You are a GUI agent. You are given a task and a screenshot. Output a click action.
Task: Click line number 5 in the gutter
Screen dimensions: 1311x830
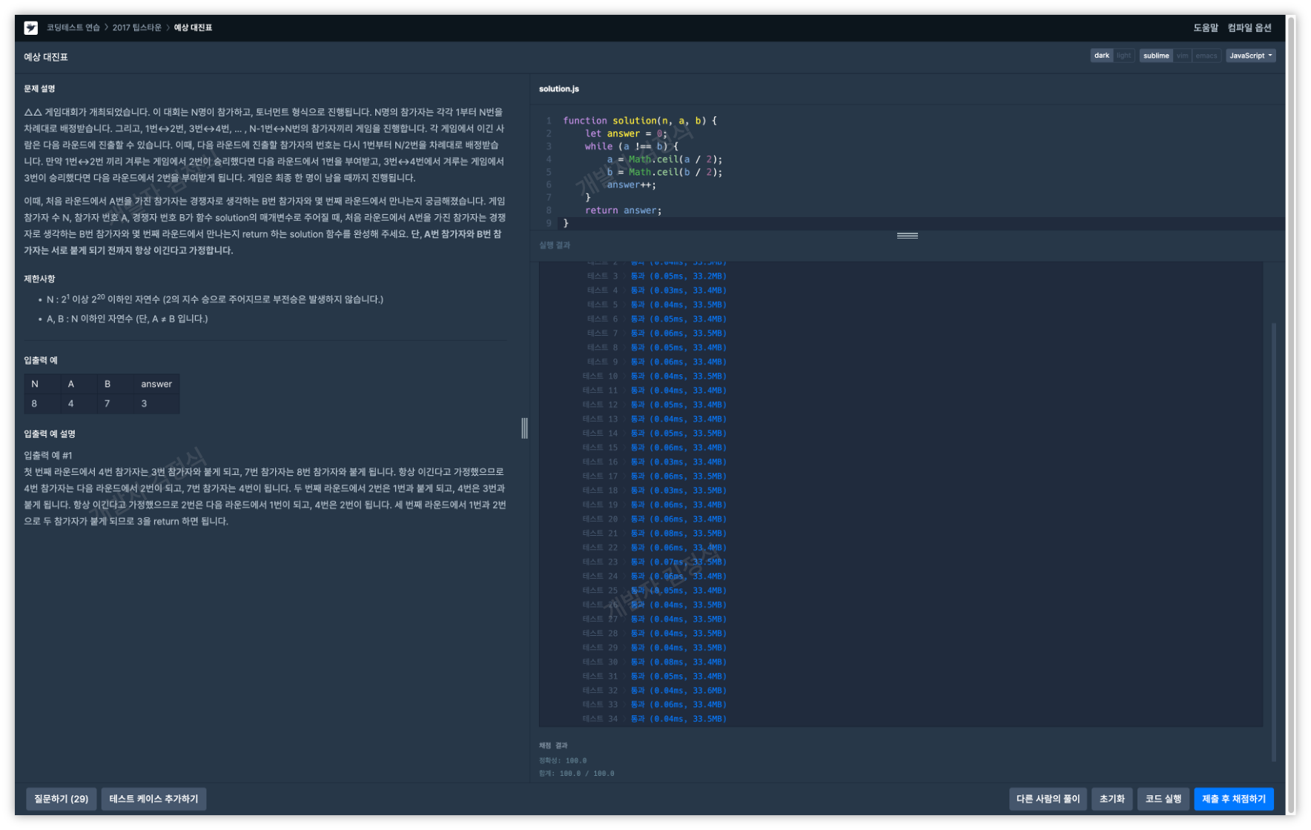tap(549, 172)
